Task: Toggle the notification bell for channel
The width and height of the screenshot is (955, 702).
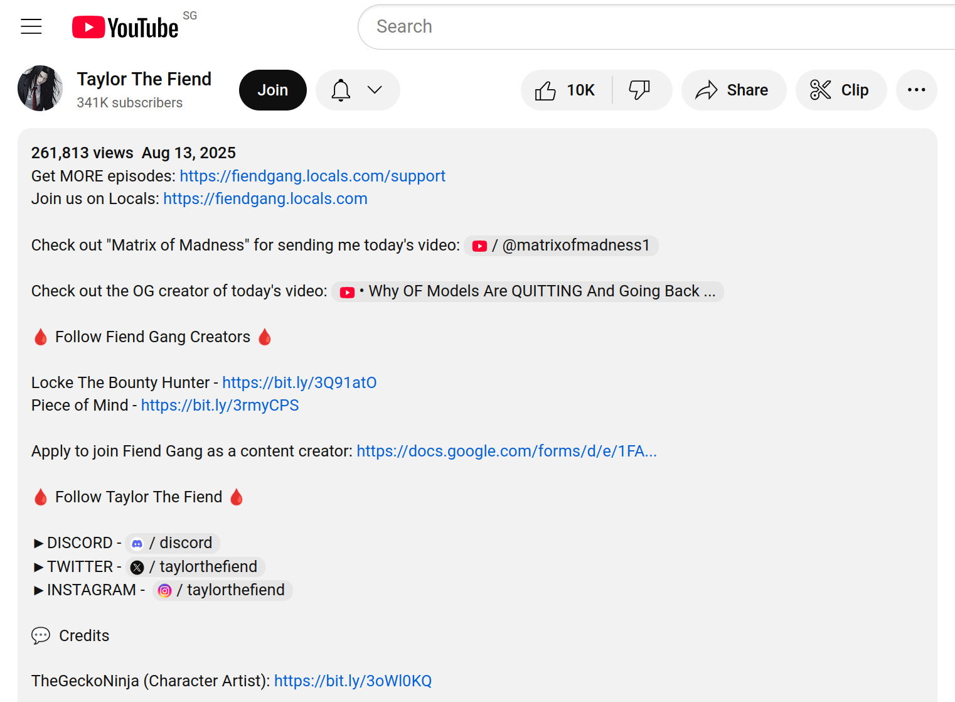Action: (x=341, y=90)
